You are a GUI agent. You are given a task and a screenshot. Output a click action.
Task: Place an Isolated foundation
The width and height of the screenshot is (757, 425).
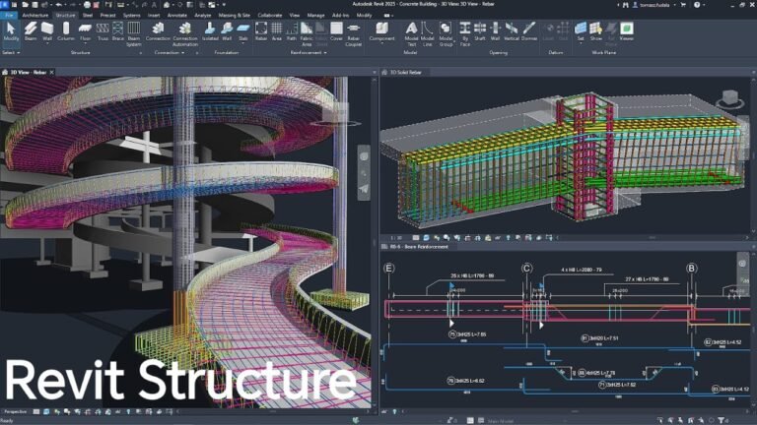point(210,31)
